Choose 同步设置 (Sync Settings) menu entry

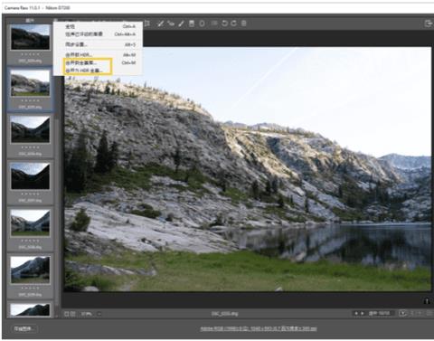coord(98,44)
